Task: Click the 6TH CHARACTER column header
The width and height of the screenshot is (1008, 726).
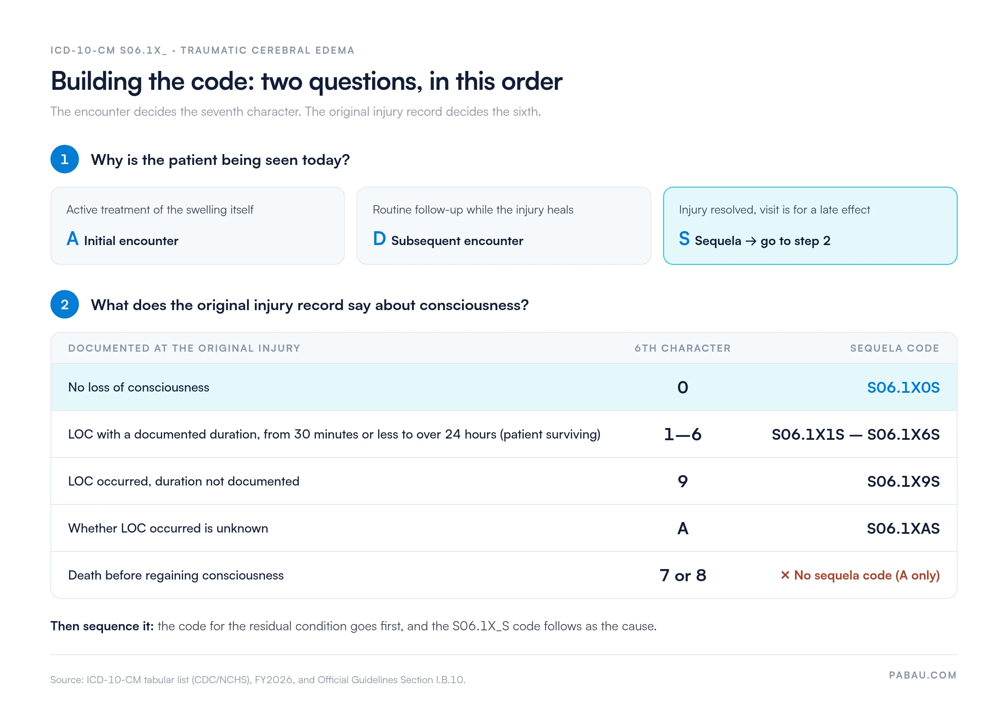Action: (682, 348)
